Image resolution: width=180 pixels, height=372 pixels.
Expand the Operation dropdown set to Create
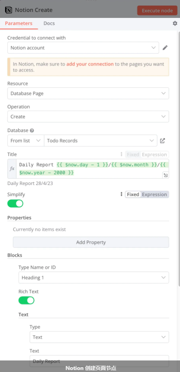tap(88, 117)
